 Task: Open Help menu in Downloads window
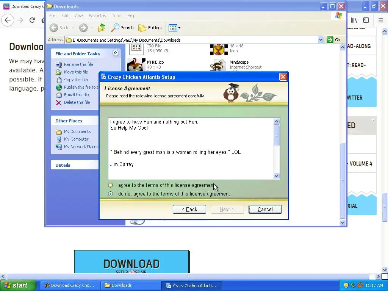[x=131, y=16]
